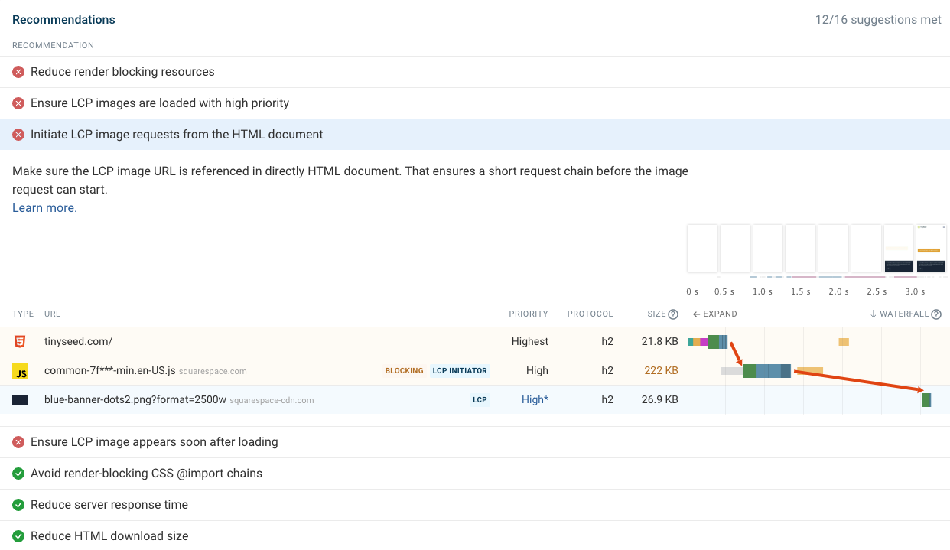Open the tinyseed.com/ request row
This screenshot has width=950, height=550.
(x=80, y=342)
